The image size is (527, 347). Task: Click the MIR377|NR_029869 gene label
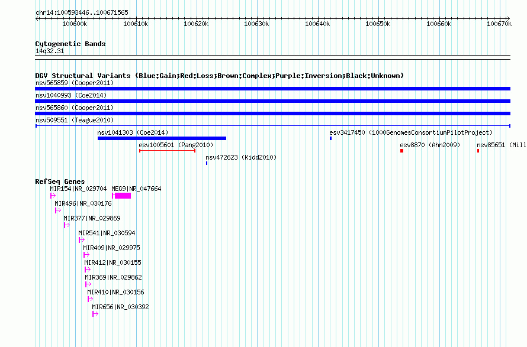point(92,218)
